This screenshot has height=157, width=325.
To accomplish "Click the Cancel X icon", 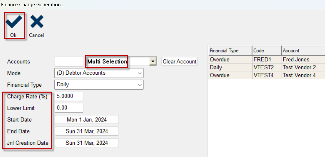I will point(37,22).
